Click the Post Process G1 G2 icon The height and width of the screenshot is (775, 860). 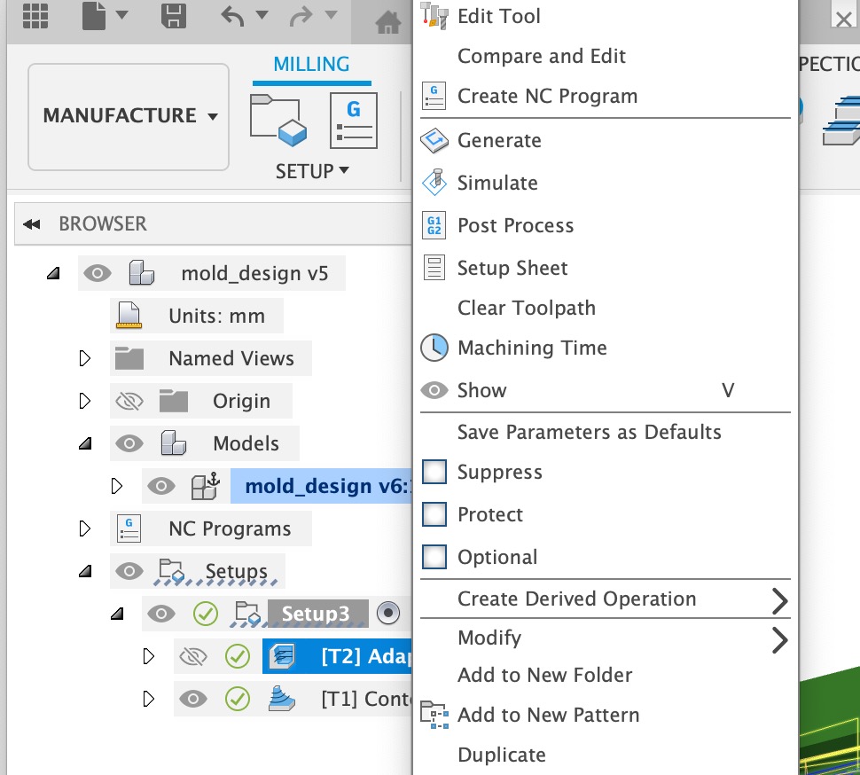(434, 225)
